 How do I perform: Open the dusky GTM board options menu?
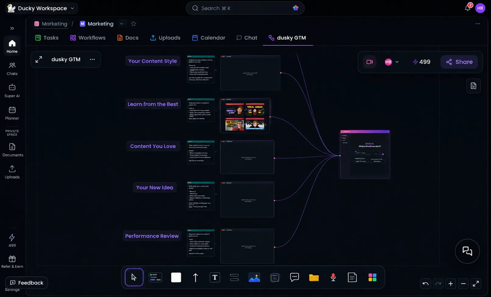coord(92,59)
